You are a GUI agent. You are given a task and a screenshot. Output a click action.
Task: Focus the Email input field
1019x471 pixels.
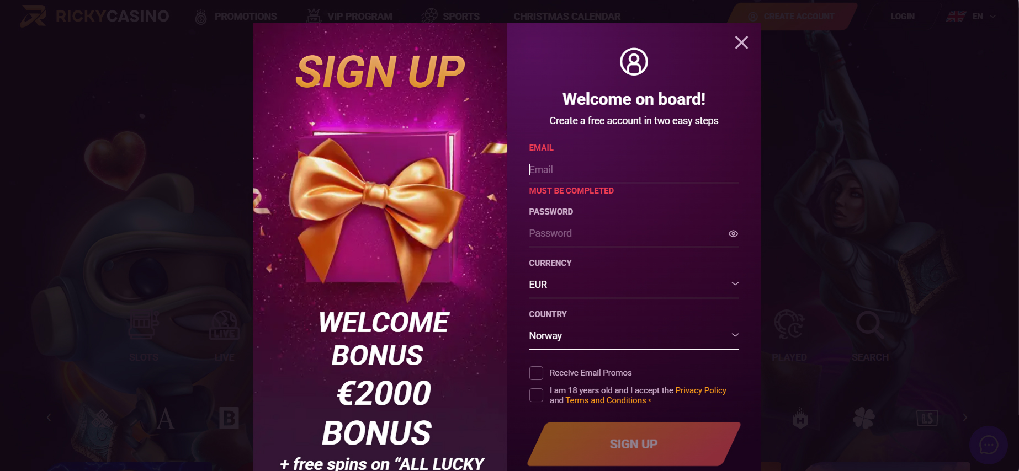pos(634,170)
